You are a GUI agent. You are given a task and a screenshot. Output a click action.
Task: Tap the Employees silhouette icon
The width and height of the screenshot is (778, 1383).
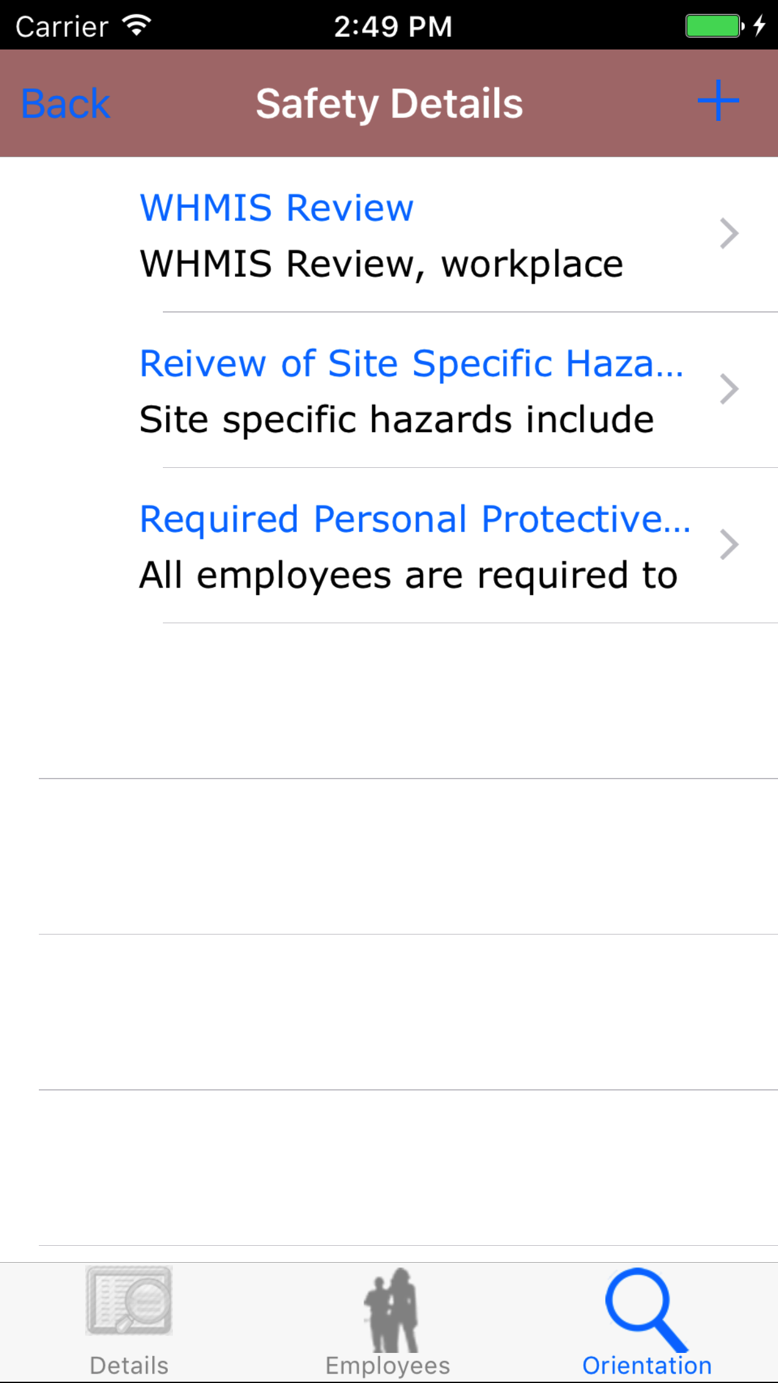click(391, 1309)
